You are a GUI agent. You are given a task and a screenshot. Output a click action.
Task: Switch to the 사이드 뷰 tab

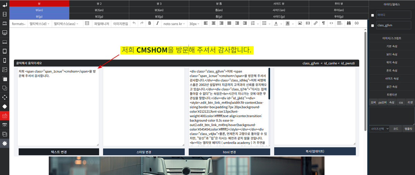pos(279,3)
